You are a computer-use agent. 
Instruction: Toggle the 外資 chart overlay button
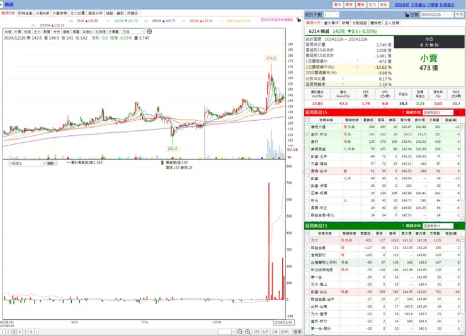coord(18,31)
